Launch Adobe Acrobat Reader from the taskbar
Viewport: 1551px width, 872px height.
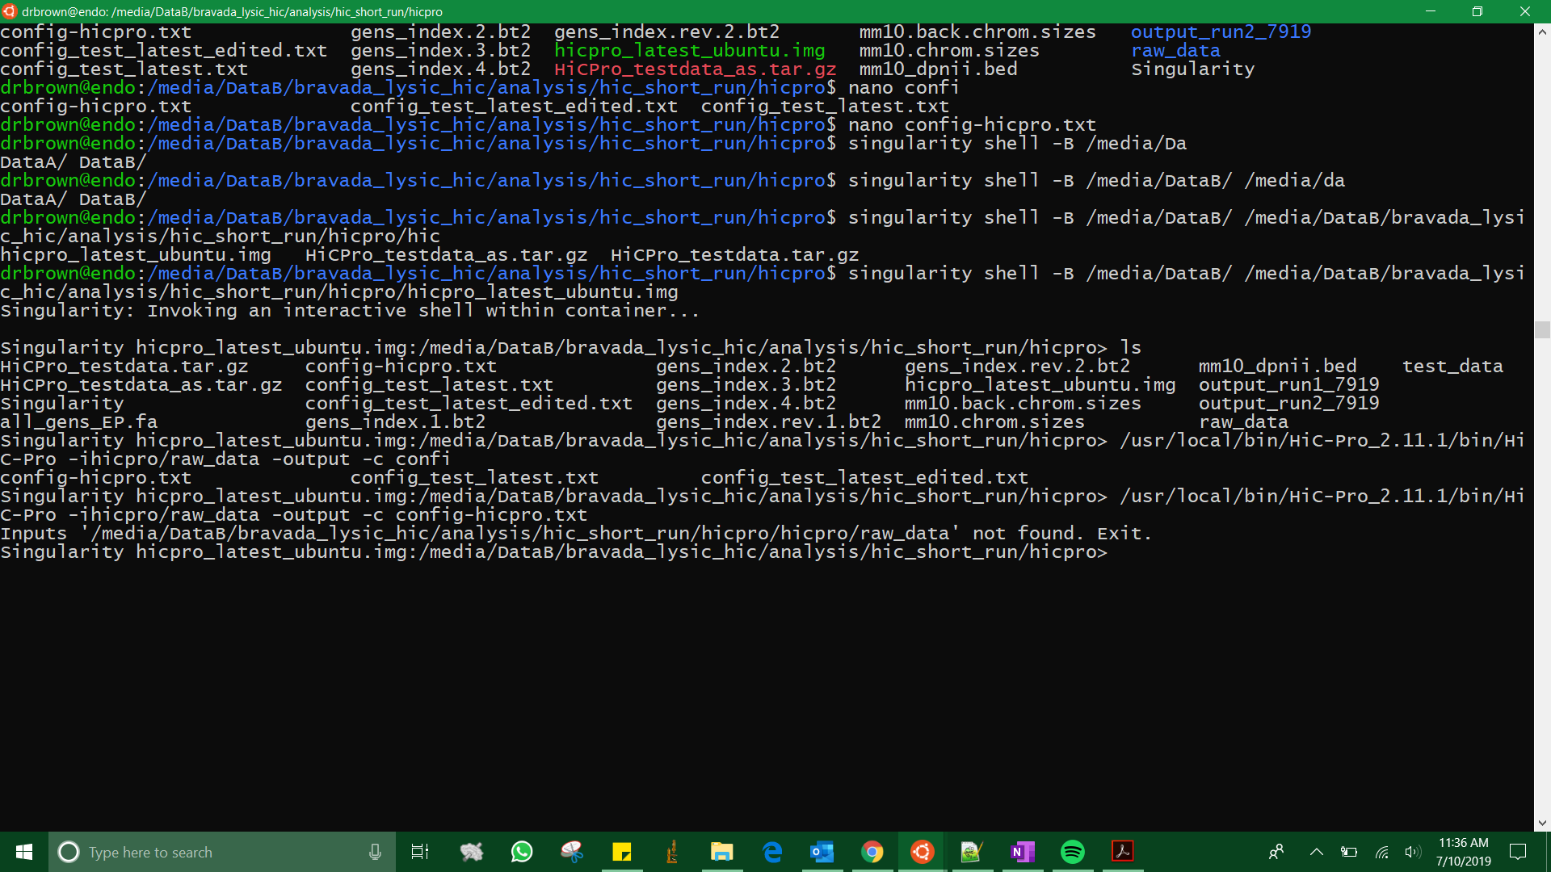point(1122,852)
